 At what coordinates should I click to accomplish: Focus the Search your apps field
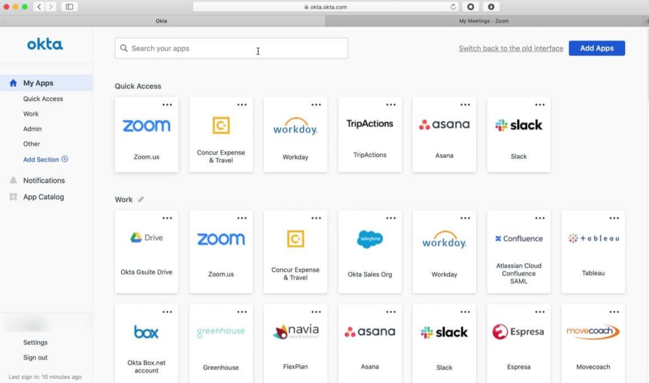(231, 48)
